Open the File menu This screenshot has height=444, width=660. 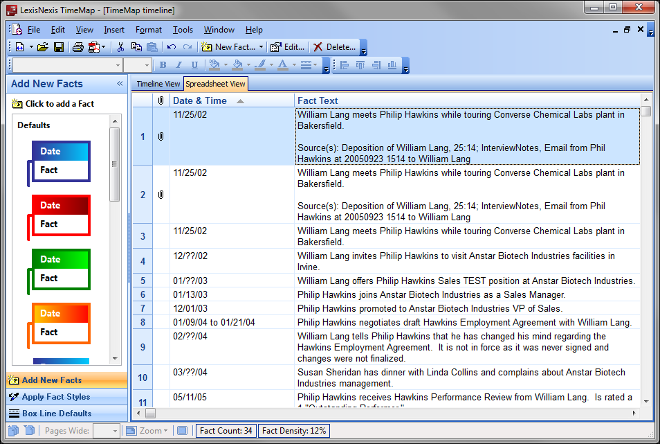coord(34,30)
